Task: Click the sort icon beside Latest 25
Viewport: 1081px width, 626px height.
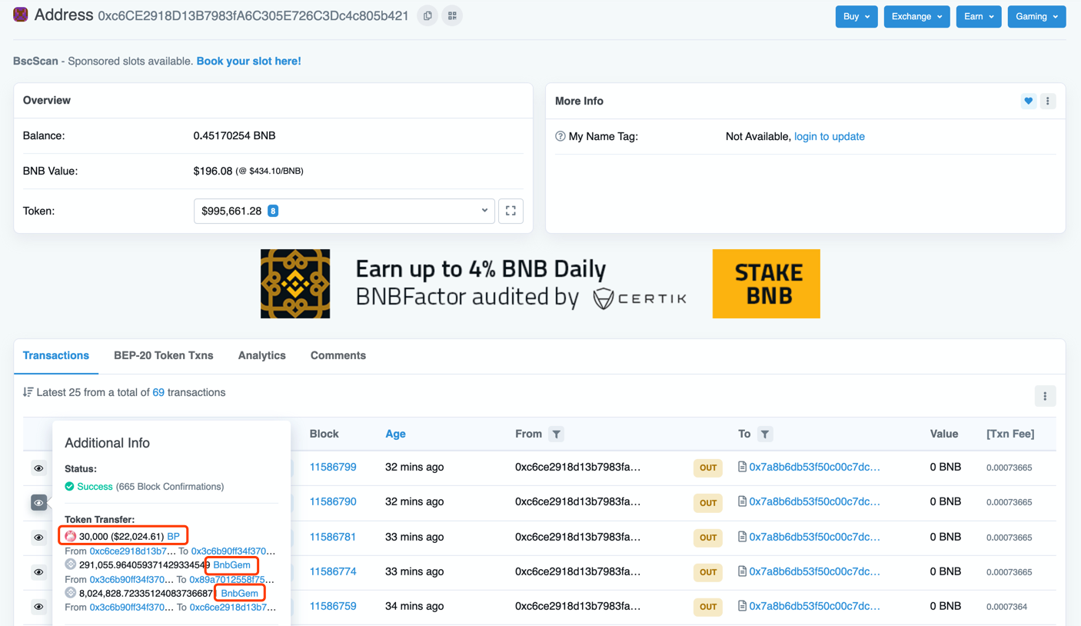Action: 28,392
